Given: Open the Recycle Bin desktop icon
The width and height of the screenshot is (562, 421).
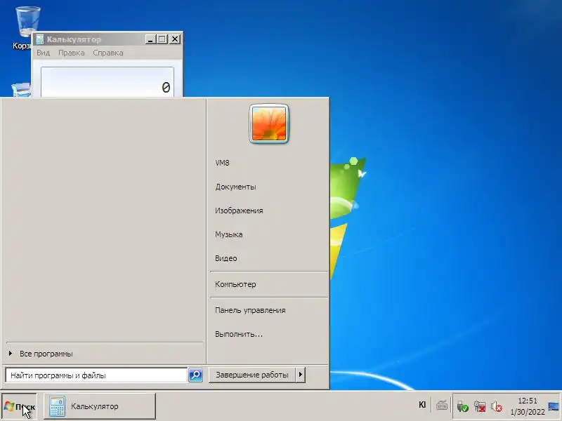Looking at the screenshot, I should click(27, 22).
